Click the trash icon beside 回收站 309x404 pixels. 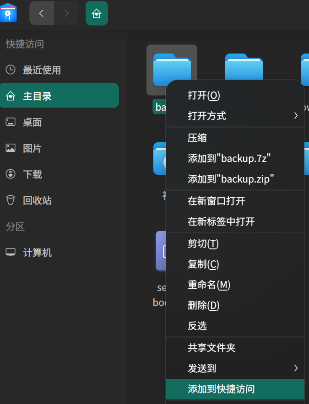11,200
